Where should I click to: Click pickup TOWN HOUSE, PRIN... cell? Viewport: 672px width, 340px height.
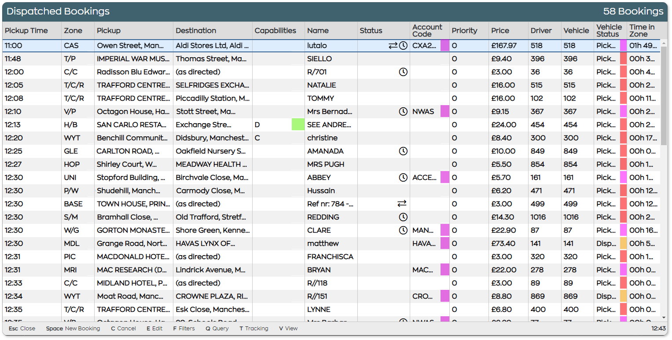click(x=134, y=204)
